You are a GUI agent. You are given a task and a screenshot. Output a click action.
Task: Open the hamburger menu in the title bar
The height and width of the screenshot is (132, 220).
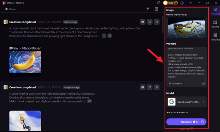[x=191, y=3]
